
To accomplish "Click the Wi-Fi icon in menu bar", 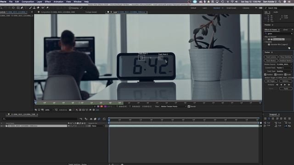I will point(232,1).
